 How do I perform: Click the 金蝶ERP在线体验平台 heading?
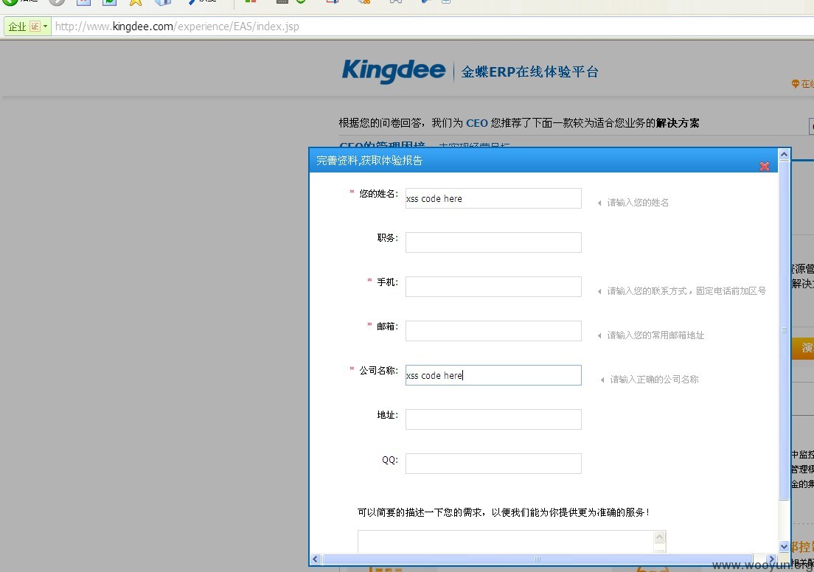point(529,71)
